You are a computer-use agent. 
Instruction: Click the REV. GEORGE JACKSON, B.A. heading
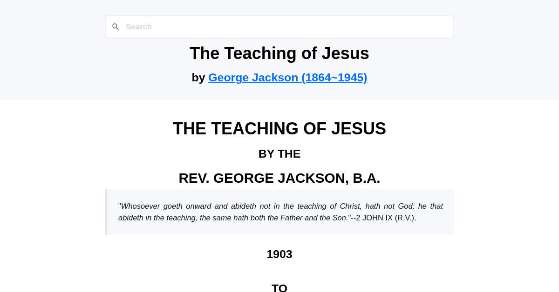tap(279, 178)
